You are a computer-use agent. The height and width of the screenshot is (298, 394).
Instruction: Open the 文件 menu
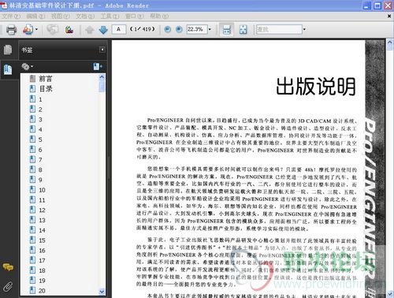click(11, 17)
